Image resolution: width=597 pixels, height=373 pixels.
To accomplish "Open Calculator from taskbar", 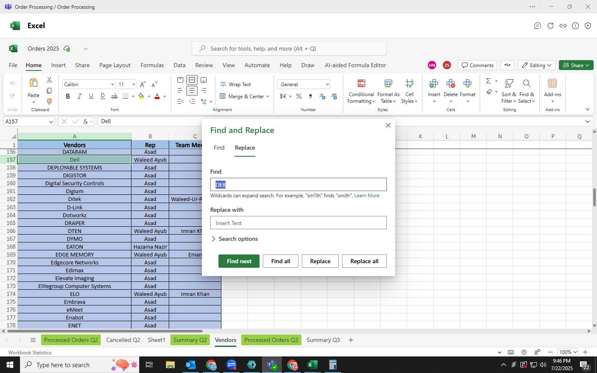I will point(332,365).
